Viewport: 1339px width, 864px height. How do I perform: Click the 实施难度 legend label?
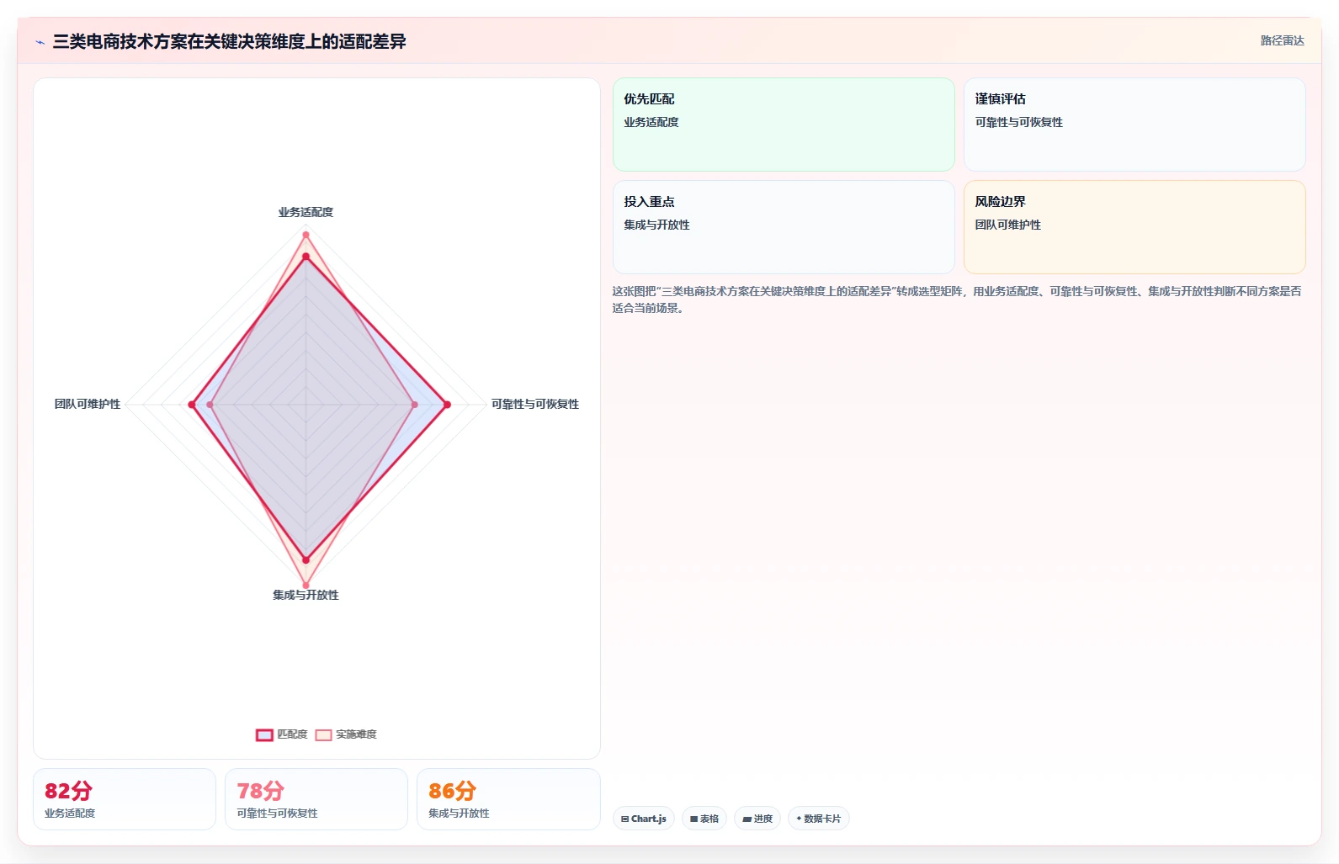356,734
